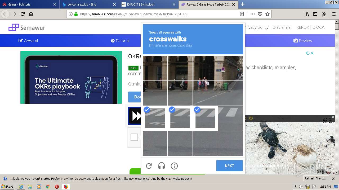Toggle reader view icon
This screenshot has width=339, height=190.
tap(242, 14)
